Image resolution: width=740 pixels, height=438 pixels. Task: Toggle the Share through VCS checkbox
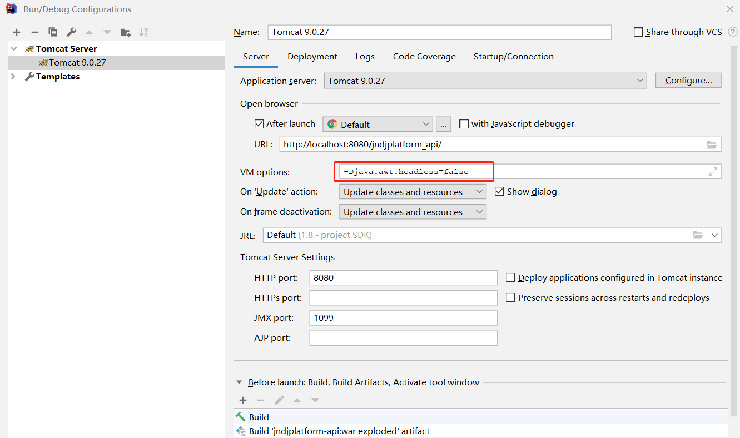click(638, 32)
